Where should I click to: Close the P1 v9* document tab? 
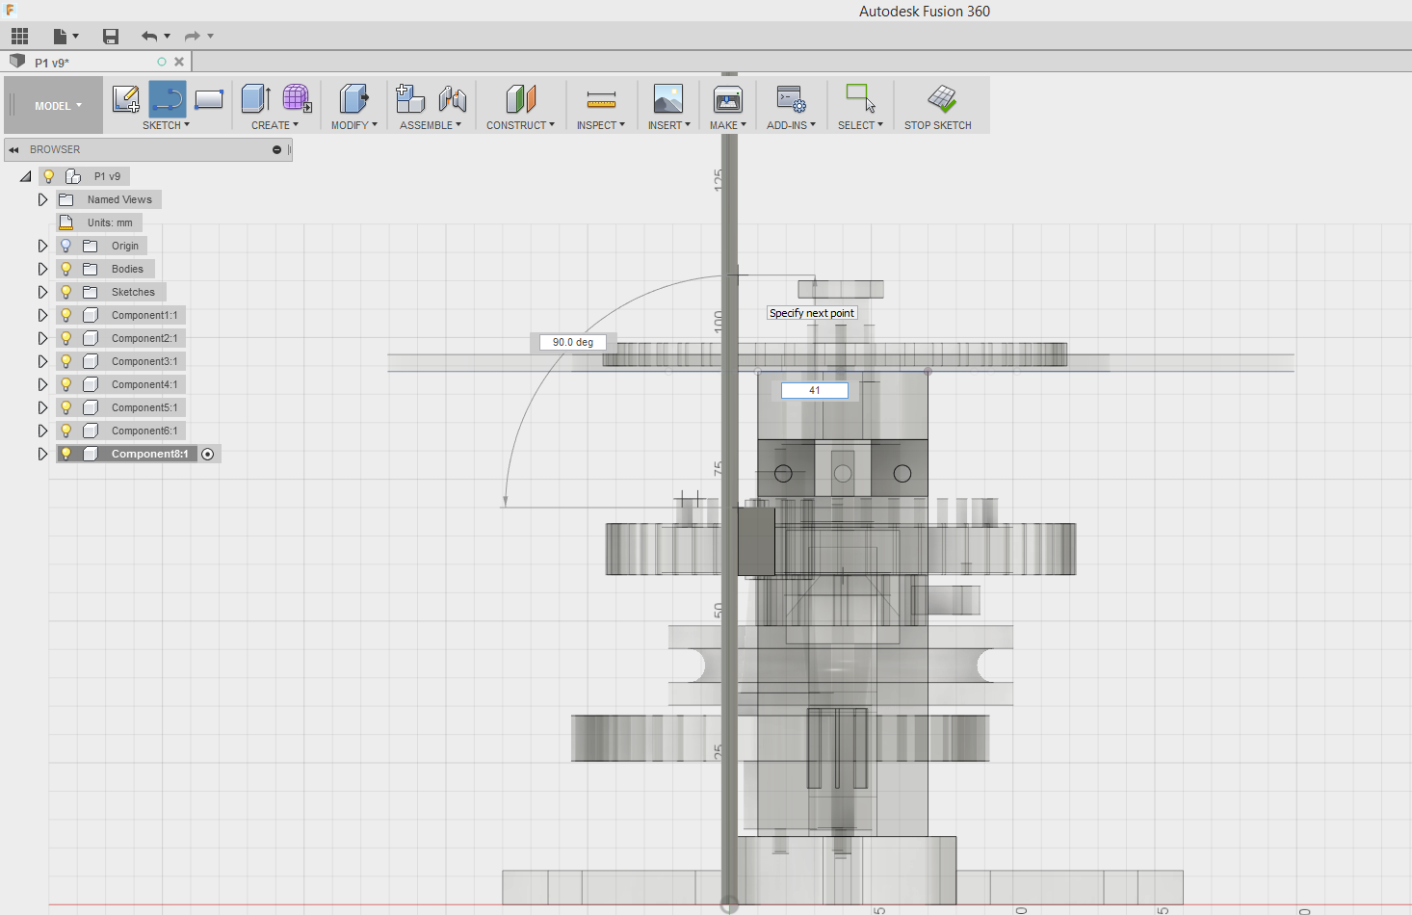coord(179,62)
